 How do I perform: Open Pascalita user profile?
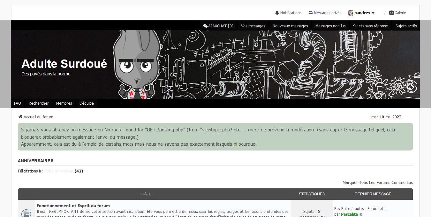pyautogui.click(x=349, y=214)
